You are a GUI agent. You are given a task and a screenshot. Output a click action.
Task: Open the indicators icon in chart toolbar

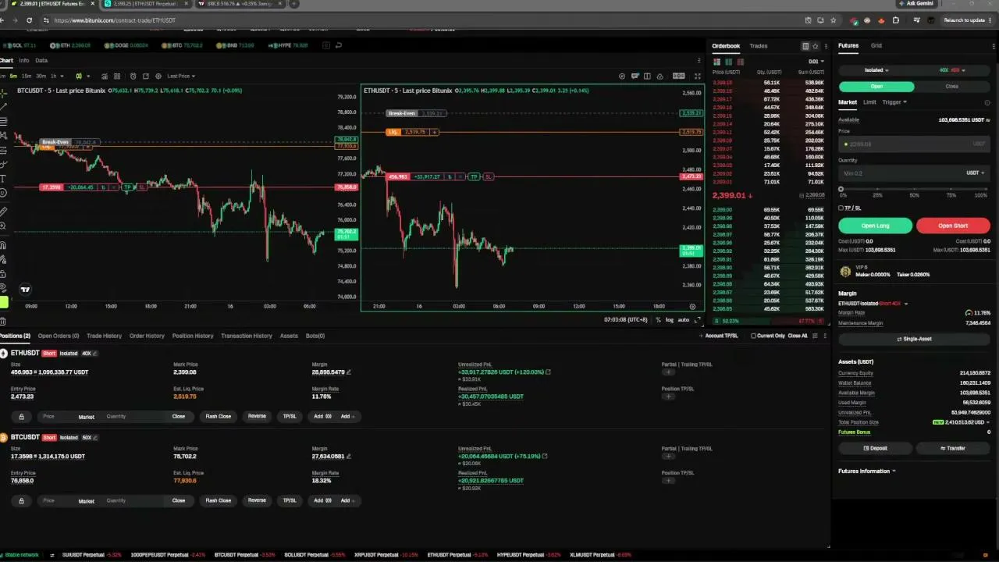tap(103, 76)
